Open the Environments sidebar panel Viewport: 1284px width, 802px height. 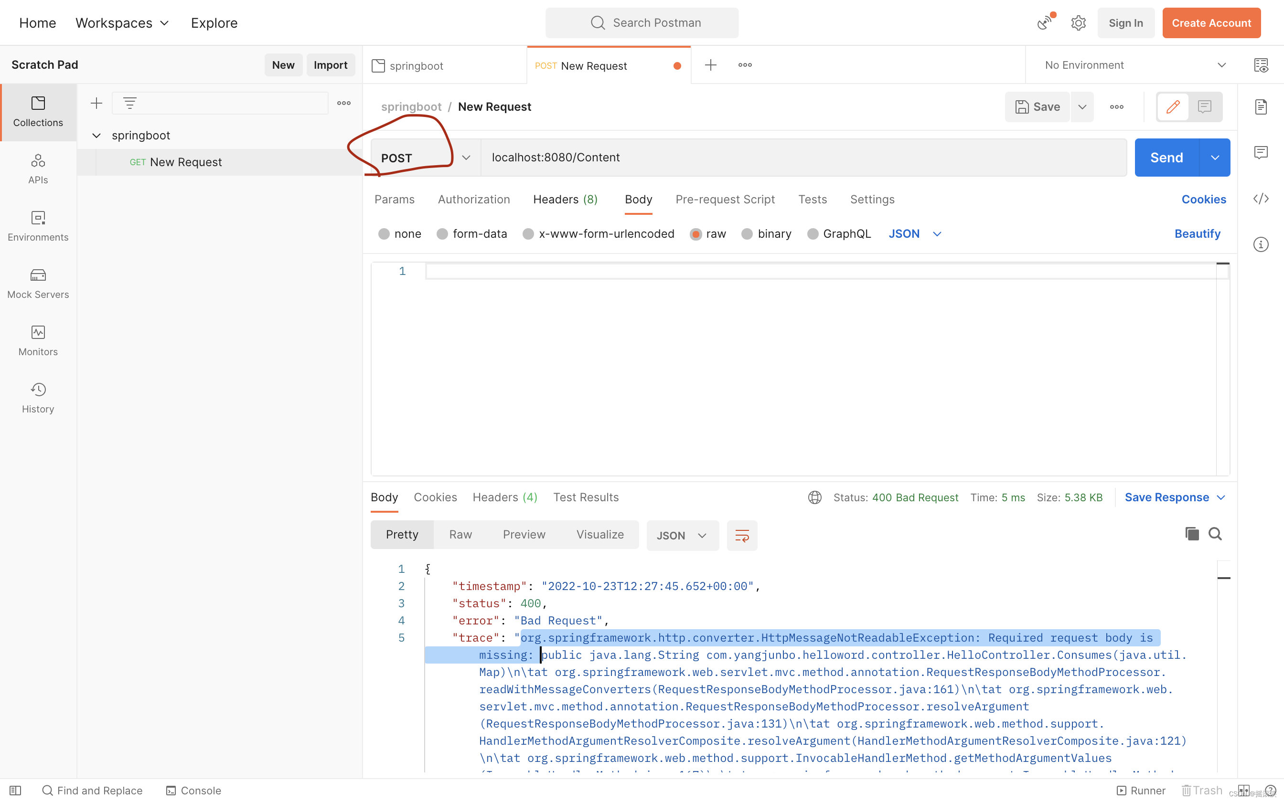[x=38, y=226]
